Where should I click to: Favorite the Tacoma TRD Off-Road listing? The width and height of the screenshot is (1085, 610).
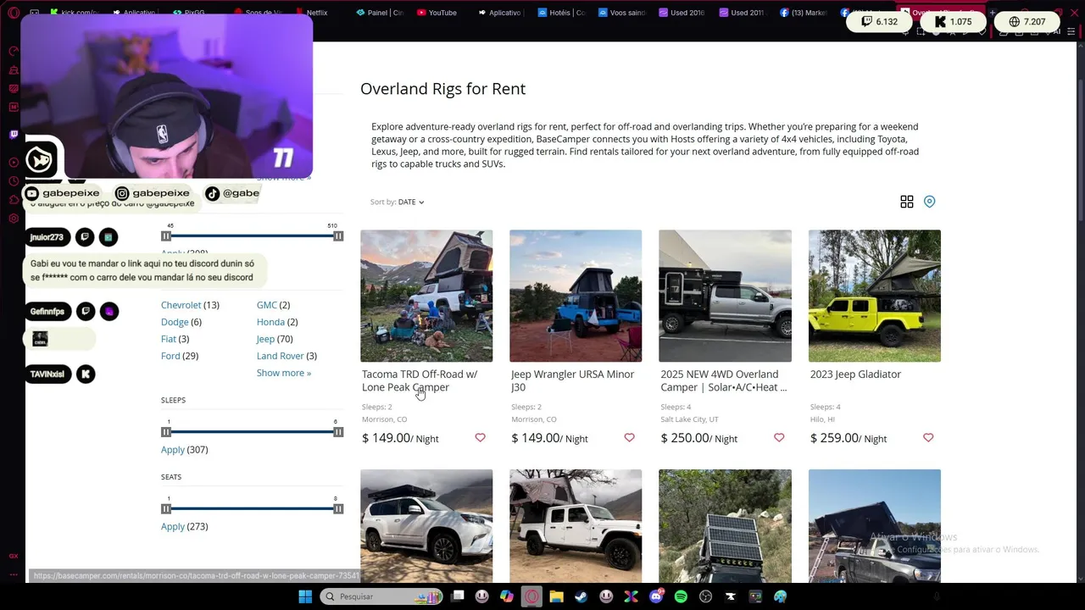(480, 437)
